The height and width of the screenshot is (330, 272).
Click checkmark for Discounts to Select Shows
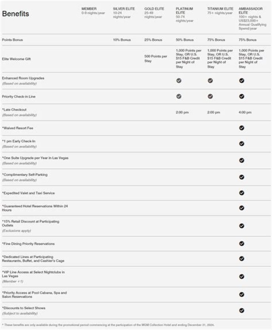(242, 310)
